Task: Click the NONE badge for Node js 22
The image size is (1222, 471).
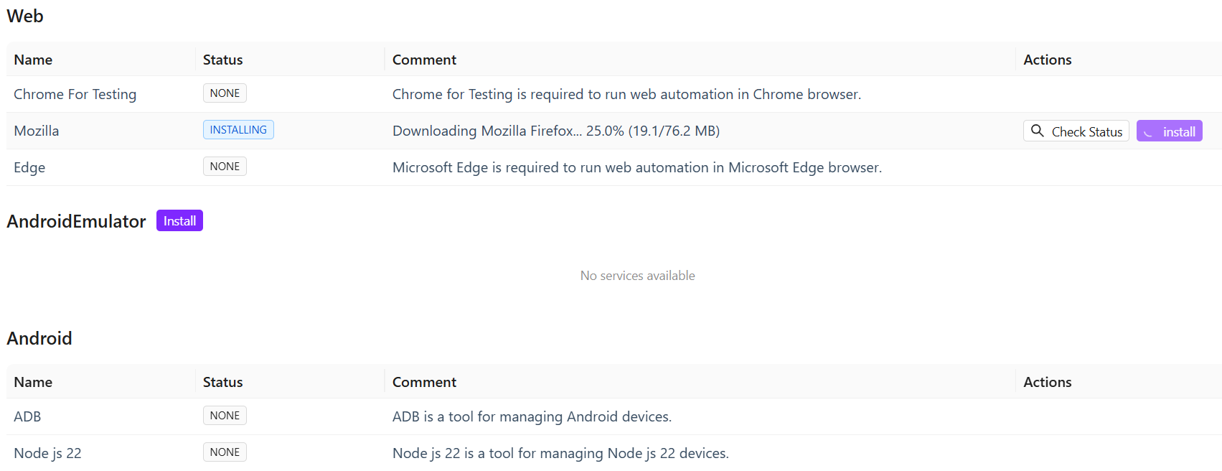Action: point(225,452)
